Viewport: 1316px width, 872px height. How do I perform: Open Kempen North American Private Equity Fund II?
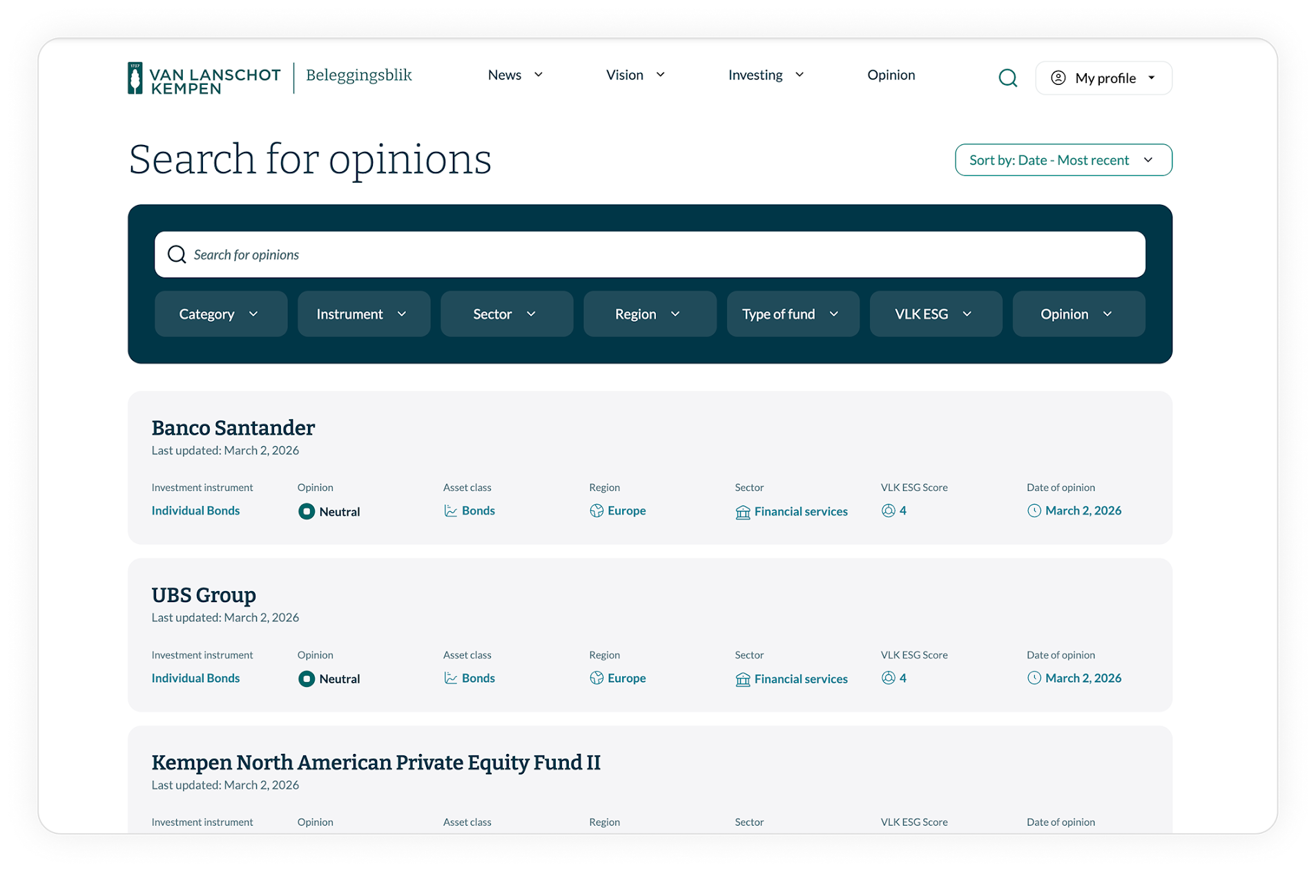point(376,763)
